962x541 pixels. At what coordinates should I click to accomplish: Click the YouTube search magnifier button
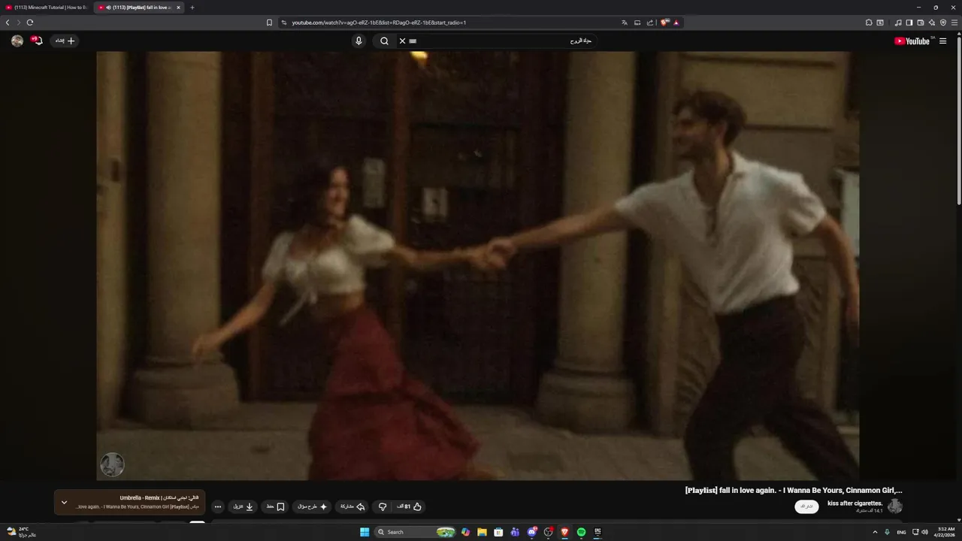[384, 41]
